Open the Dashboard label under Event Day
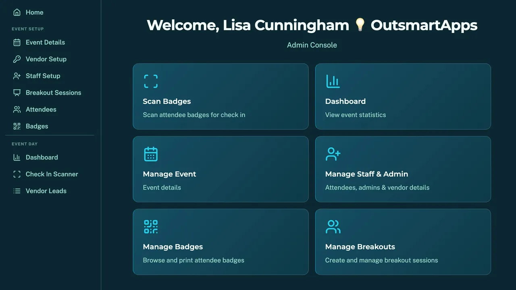The width and height of the screenshot is (516, 290). (42, 157)
